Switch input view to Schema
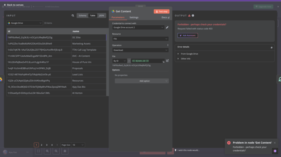Image resolution: width=281 pixels, height=157 pixels. pos(82,16)
